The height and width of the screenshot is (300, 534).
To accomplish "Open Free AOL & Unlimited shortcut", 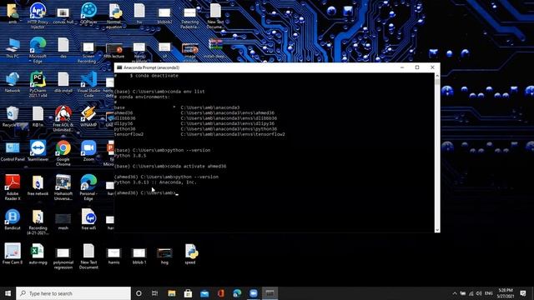I will point(63,118).
